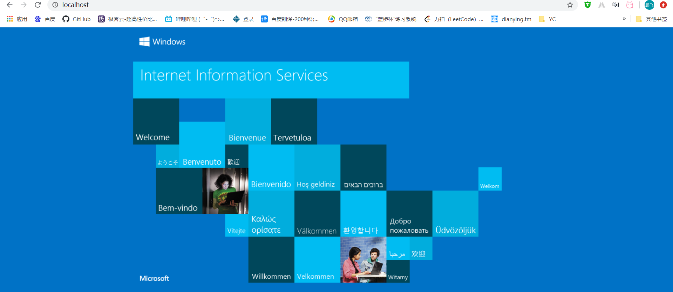Screen dimensions: 673x292
Task: Click the Korean 환영합니다 tile
Action: pos(363,214)
